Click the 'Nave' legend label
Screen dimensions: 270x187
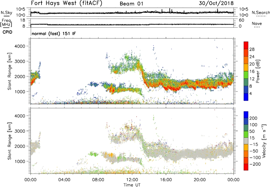pyautogui.click(x=257, y=23)
